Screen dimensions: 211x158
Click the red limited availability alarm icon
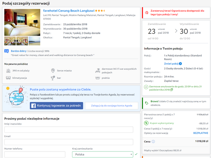click(146, 13)
